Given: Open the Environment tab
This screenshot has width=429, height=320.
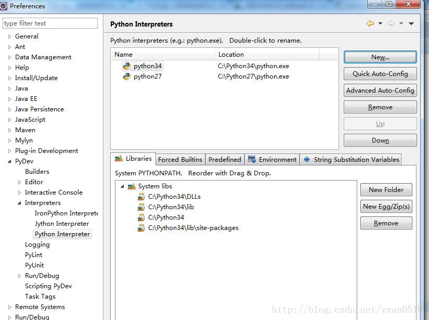Looking at the screenshot, I should tap(272, 160).
